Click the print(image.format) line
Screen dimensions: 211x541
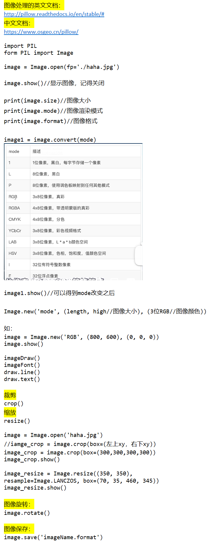point(50,121)
